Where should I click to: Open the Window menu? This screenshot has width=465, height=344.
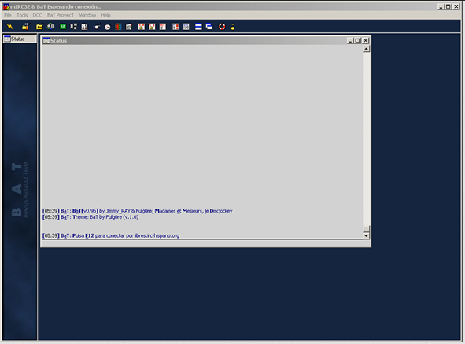tap(87, 15)
